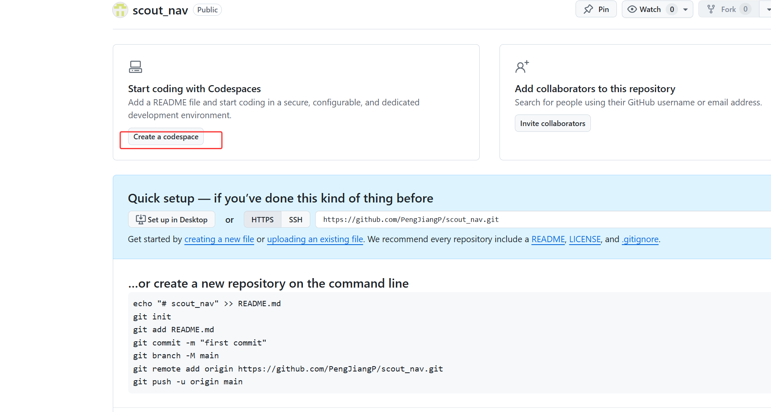Click the add collaborator person icon

[522, 67]
